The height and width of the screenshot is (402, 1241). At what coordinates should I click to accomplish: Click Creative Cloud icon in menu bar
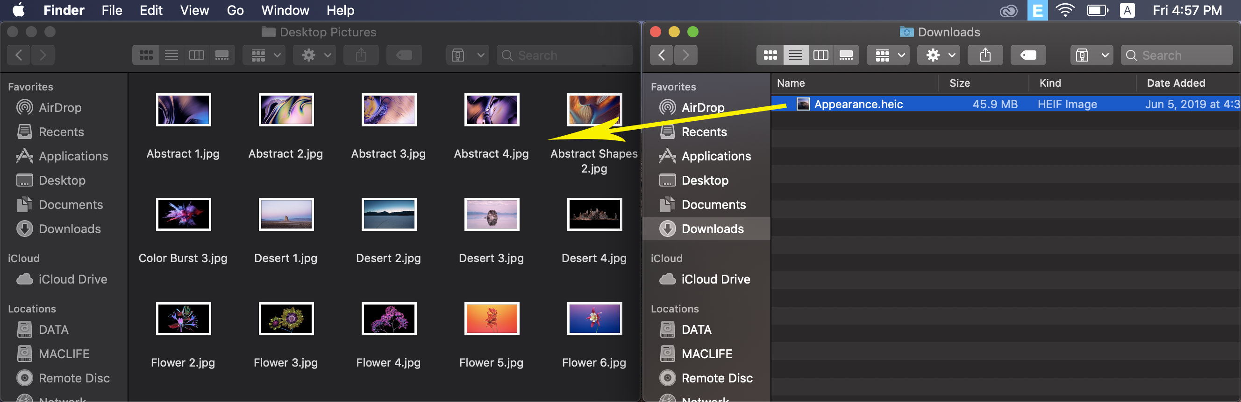click(x=1008, y=10)
